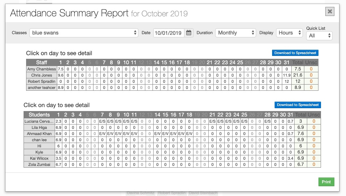
Task: Click day 1 in Staff table header
Action: (61, 62)
